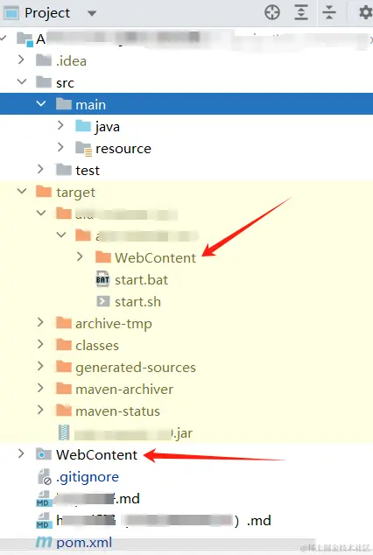Click the .gitignore file icon

pos(45,477)
